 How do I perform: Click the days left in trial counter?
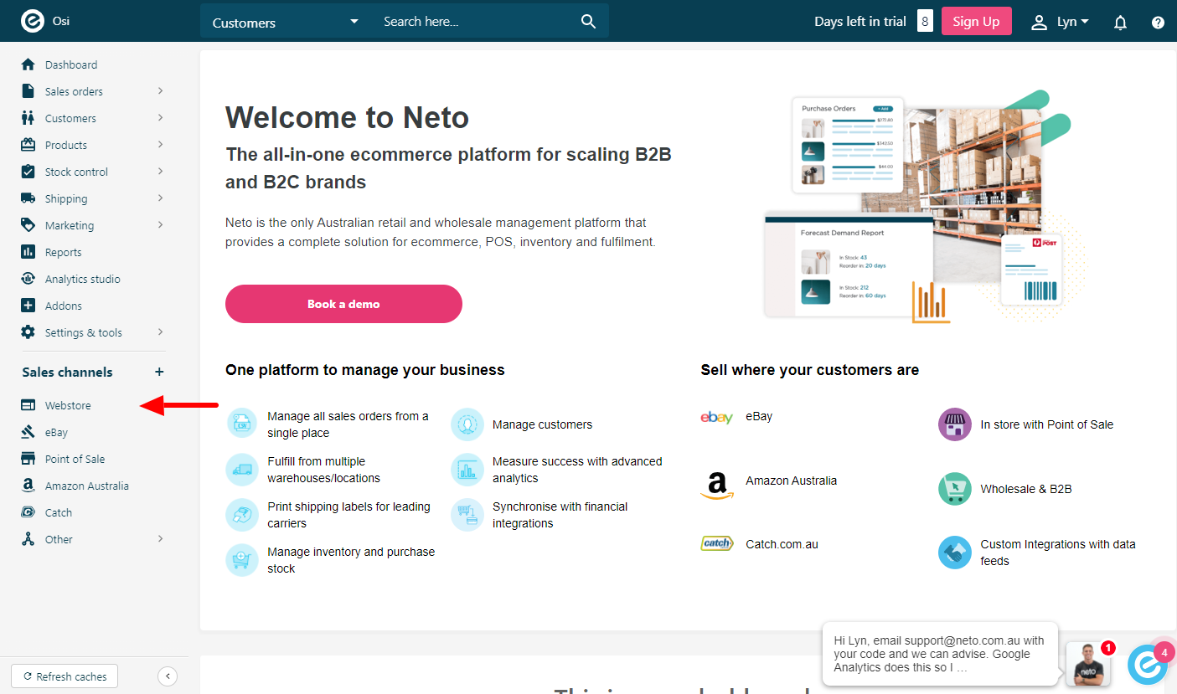[925, 22]
